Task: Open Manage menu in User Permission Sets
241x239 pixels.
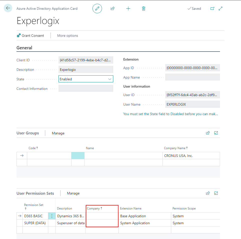Action: pyautogui.click(x=73, y=193)
